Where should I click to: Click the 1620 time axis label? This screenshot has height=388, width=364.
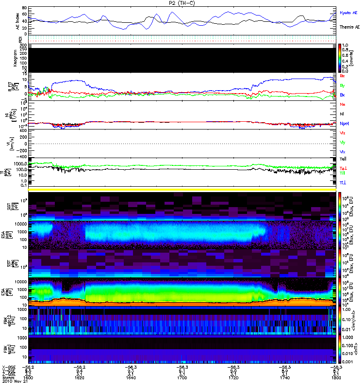click(x=80, y=378)
